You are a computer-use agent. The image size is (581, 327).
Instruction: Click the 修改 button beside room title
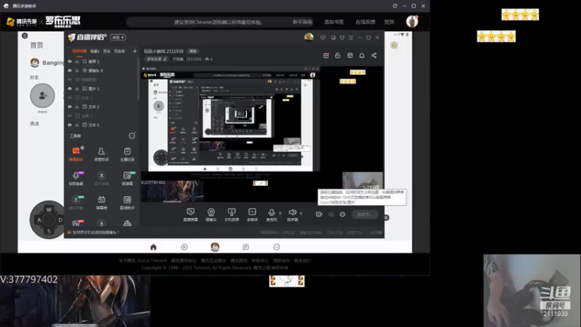pos(193,51)
